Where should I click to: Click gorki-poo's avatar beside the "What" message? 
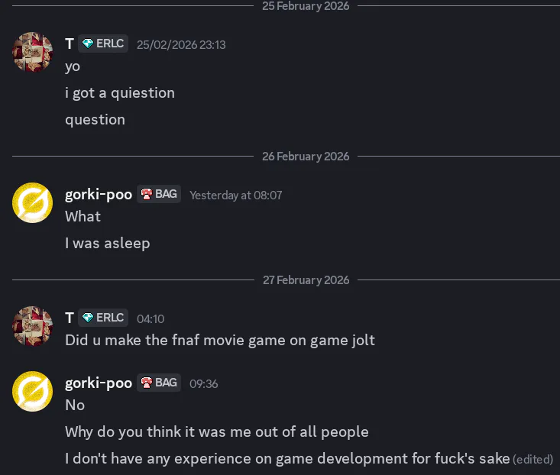32,202
